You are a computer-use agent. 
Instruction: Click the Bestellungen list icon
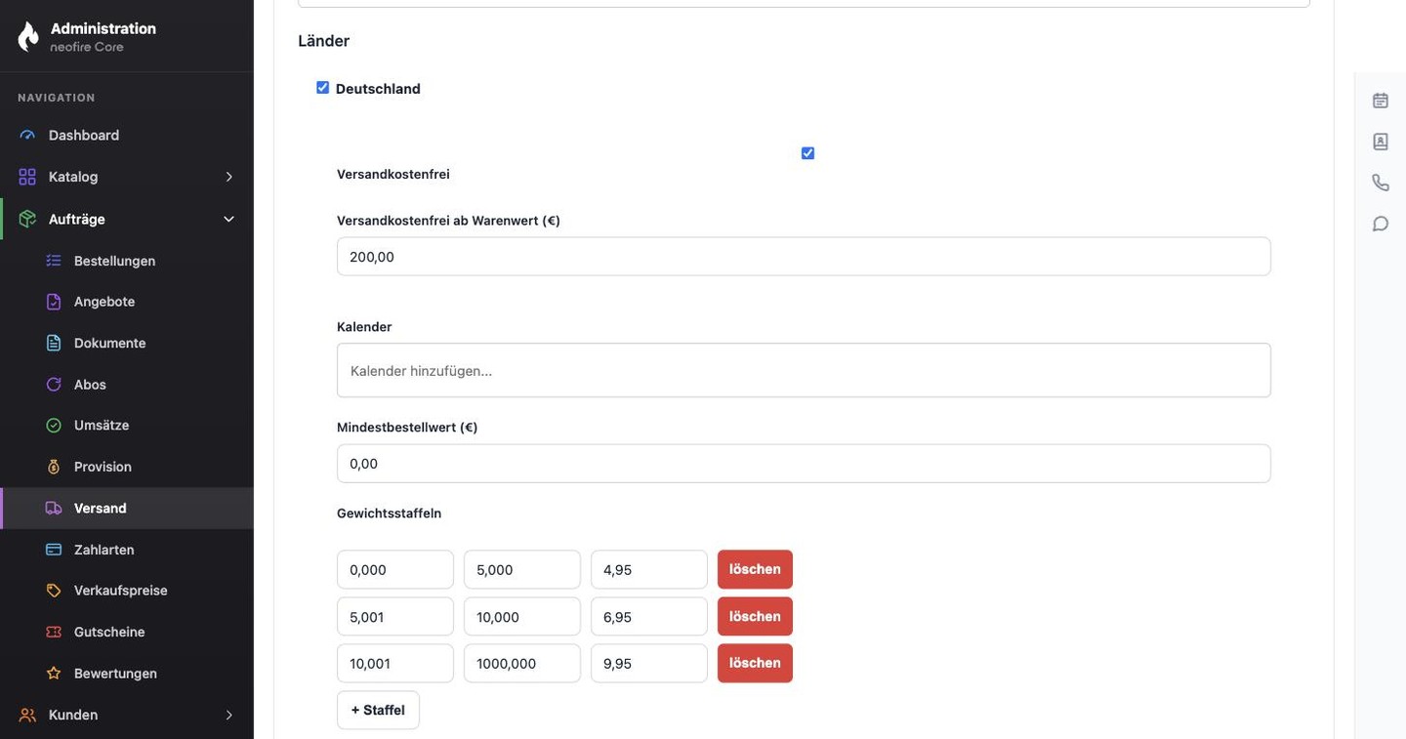point(54,261)
